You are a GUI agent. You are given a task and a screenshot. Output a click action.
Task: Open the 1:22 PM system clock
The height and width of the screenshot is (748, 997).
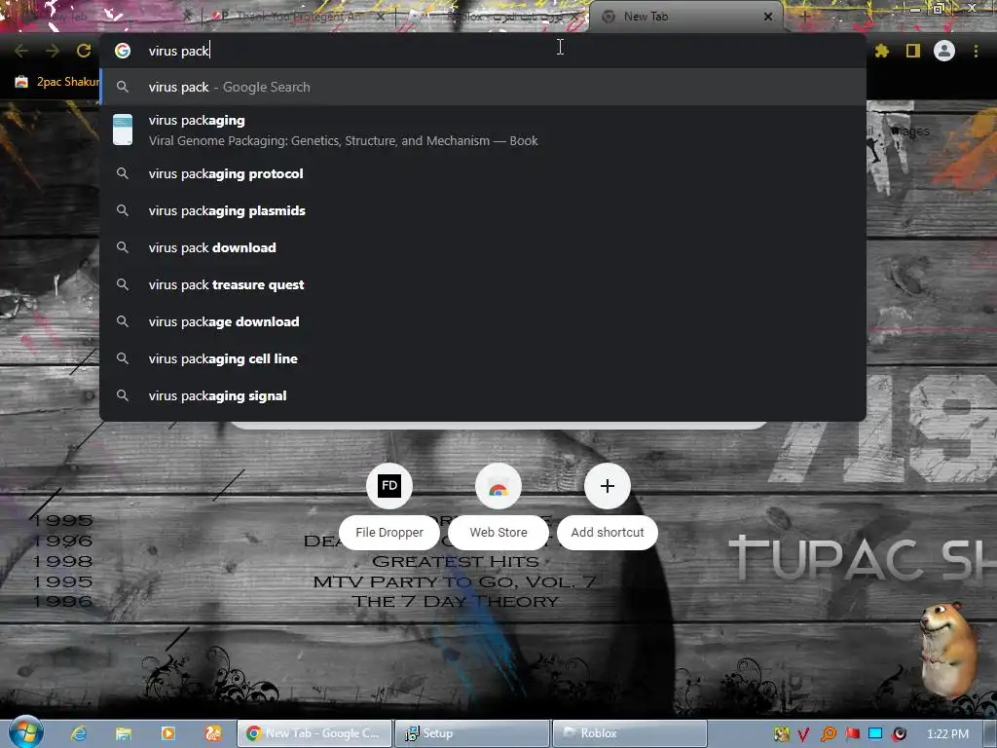947,734
